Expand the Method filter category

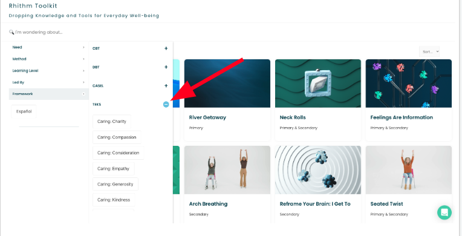click(48, 59)
